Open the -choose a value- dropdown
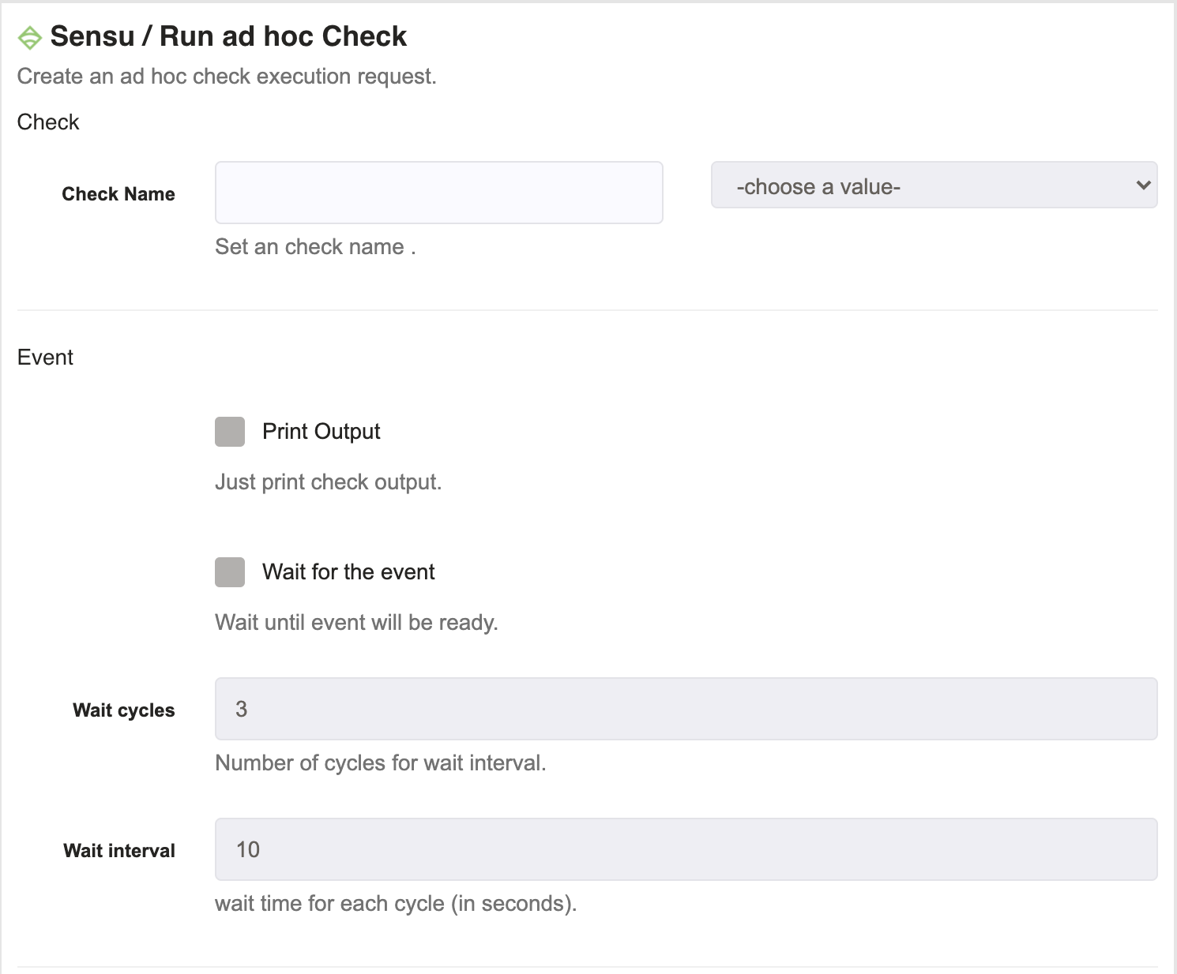Viewport: 1177px width, 974px height. (x=934, y=185)
